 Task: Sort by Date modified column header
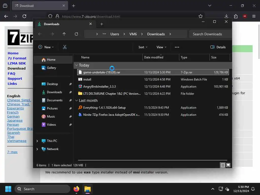click(154, 57)
